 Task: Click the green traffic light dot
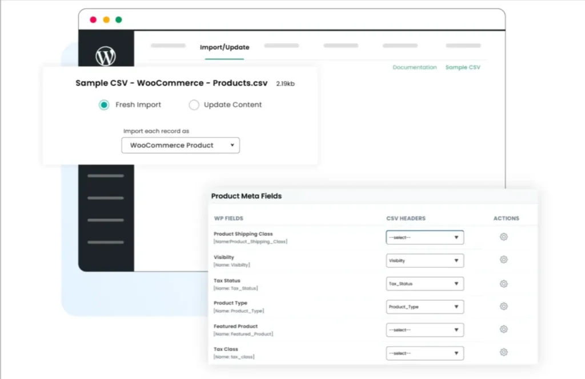[118, 19]
